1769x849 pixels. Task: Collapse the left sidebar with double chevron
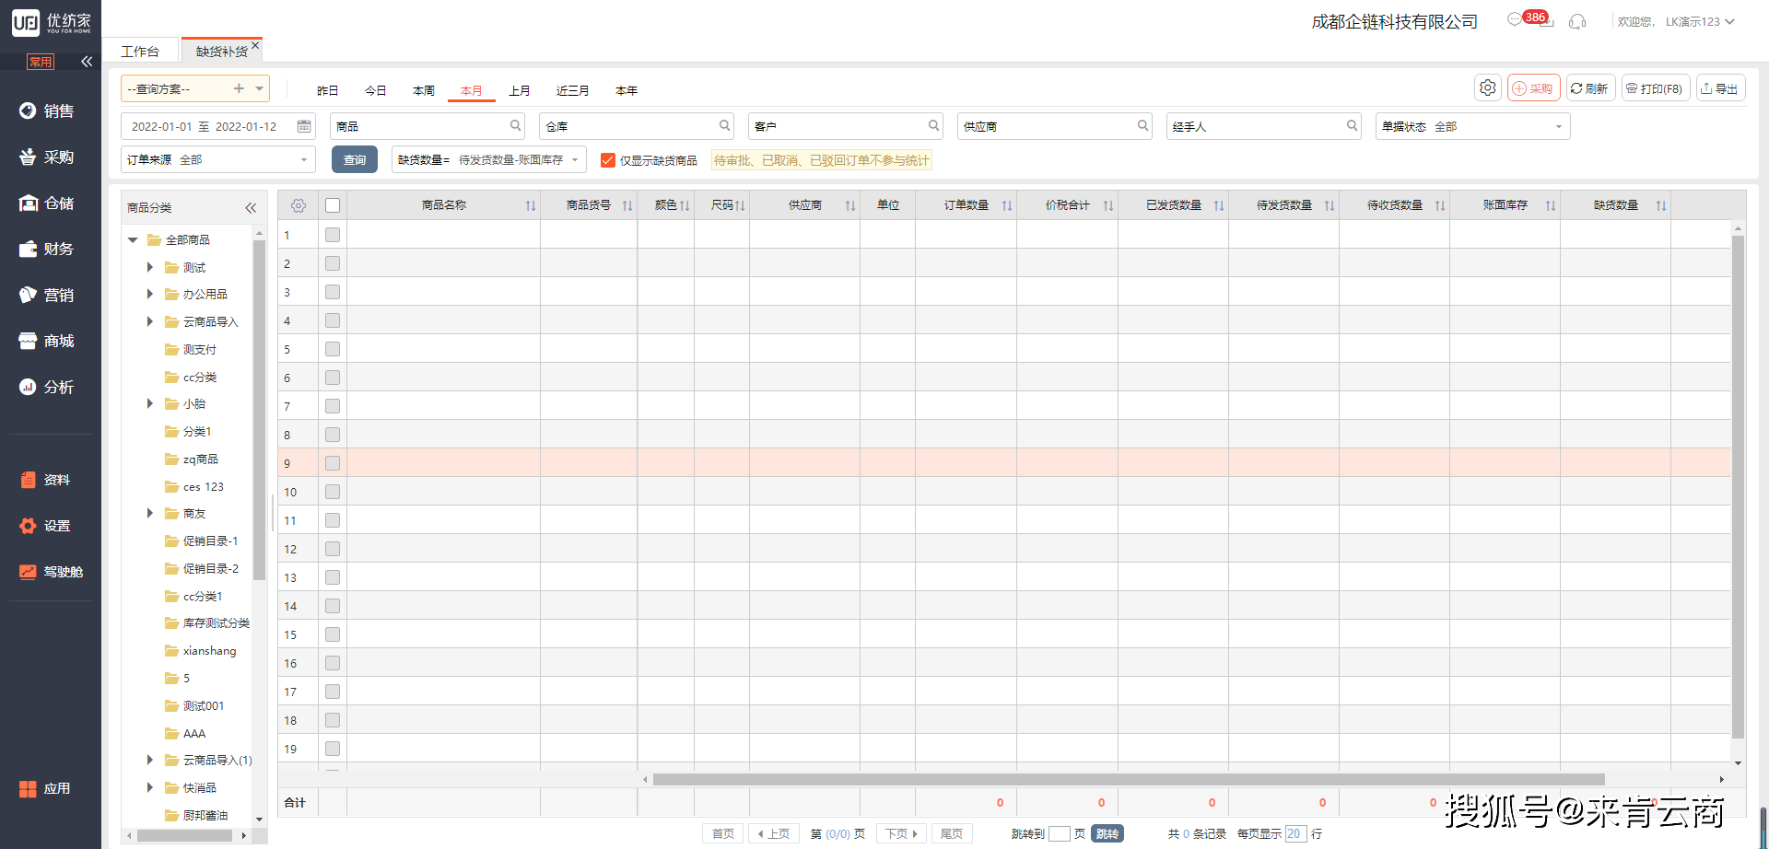click(87, 62)
